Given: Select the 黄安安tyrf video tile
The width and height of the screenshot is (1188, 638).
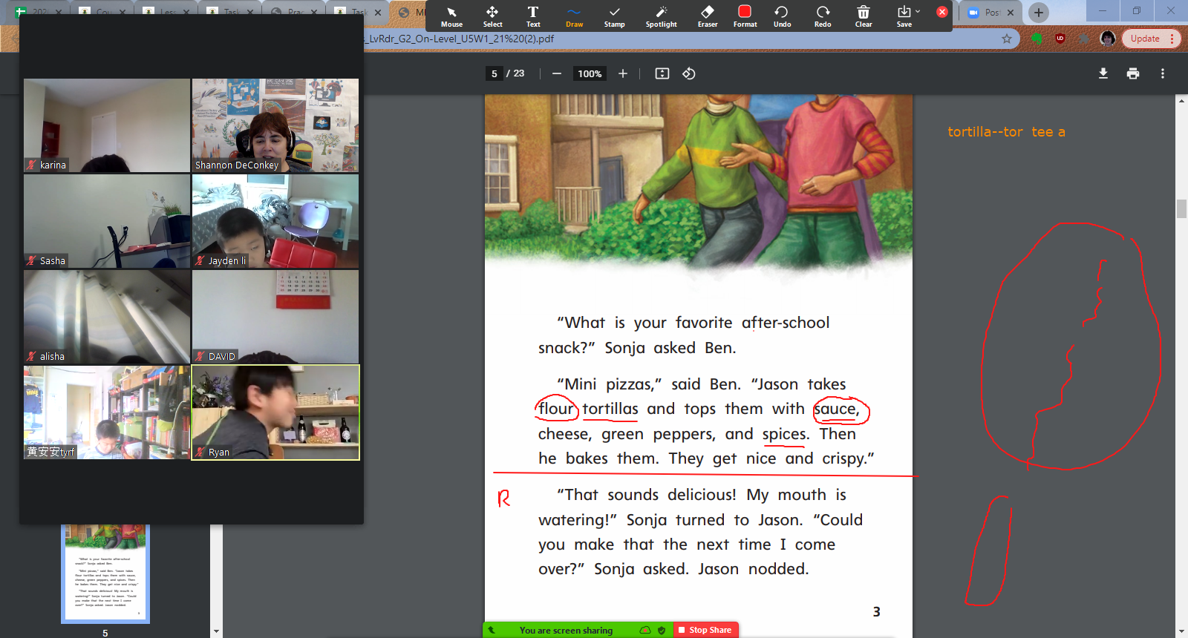Looking at the screenshot, I should (107, 412).
